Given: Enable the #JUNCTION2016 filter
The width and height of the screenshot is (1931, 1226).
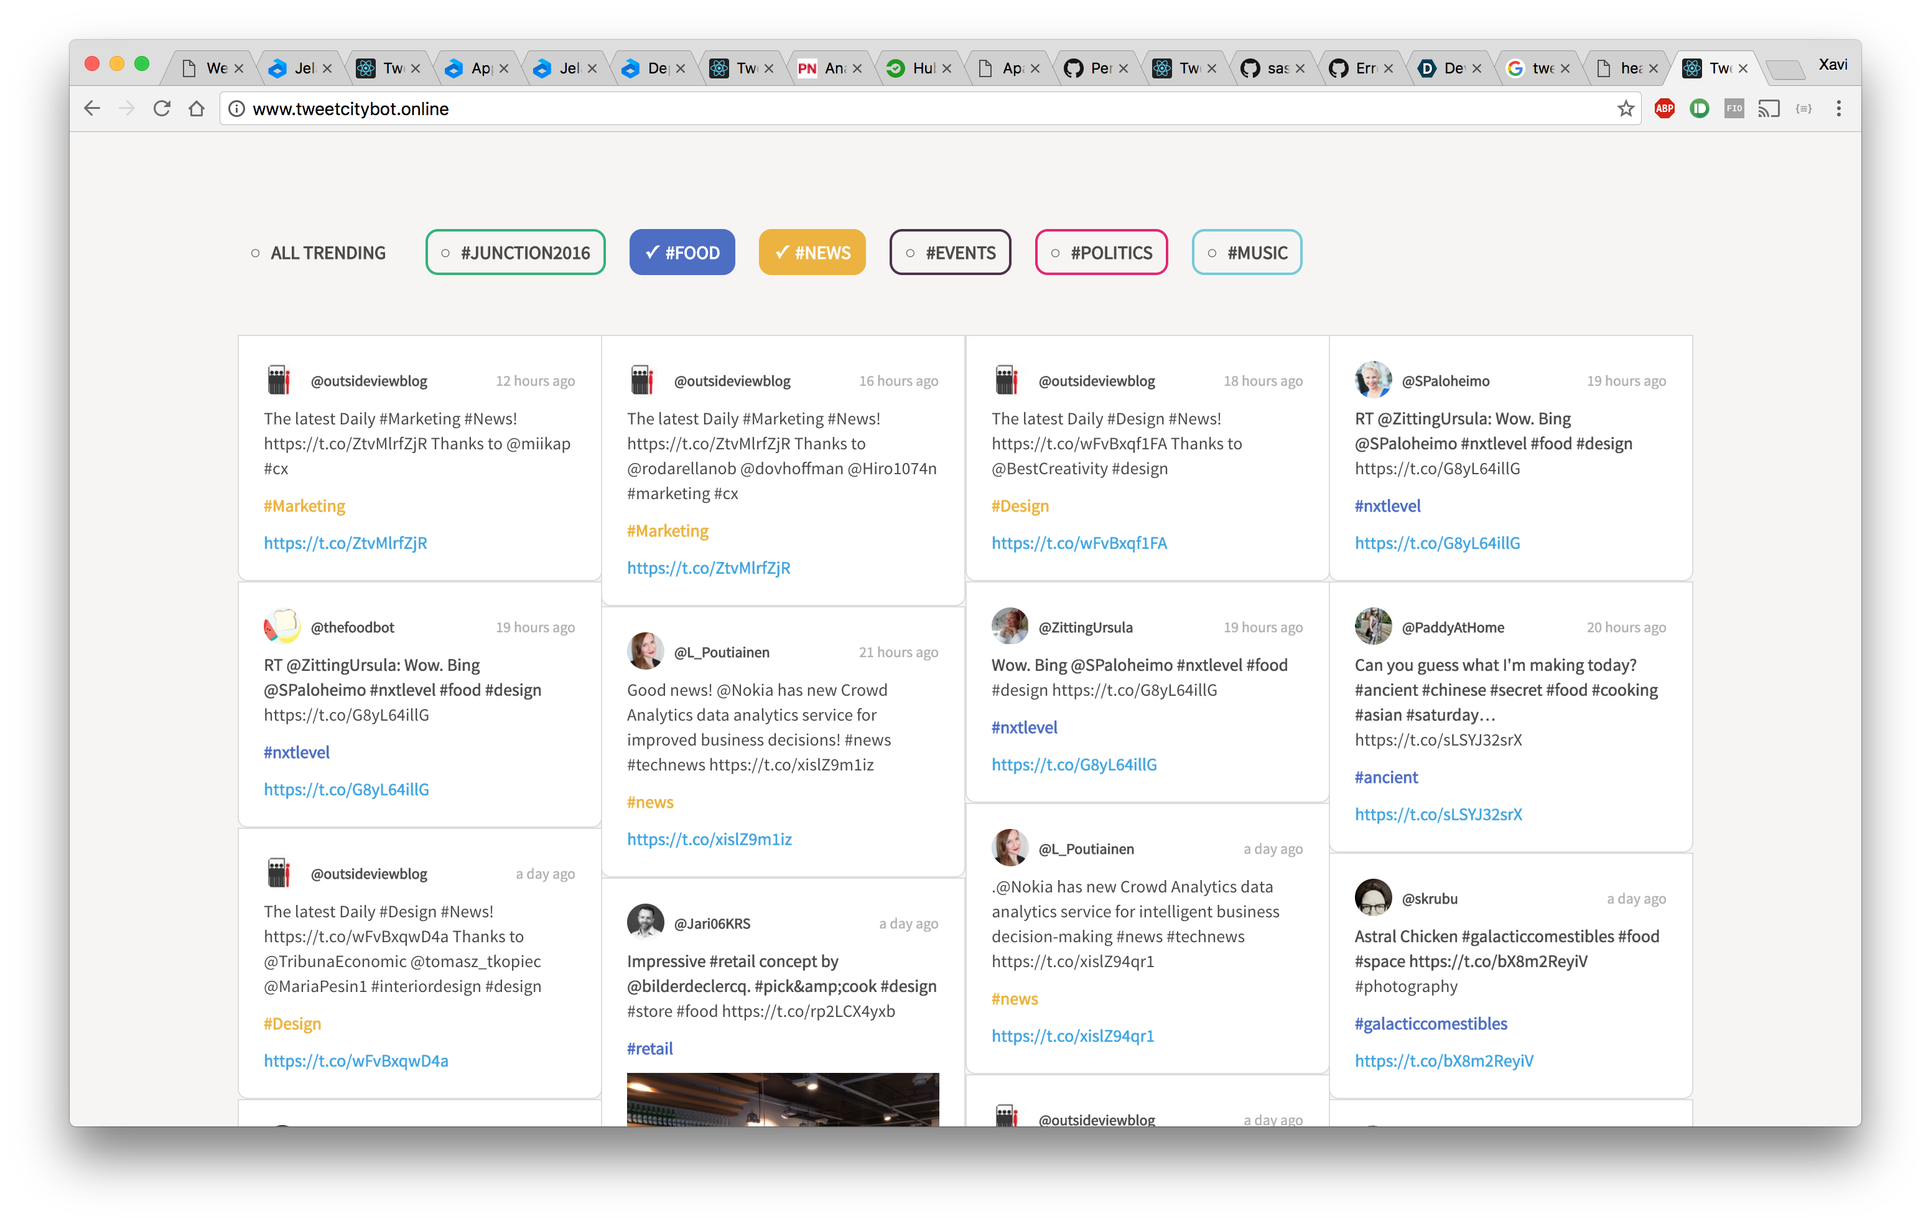Looking at the screenshot, I should pos(515,253).
